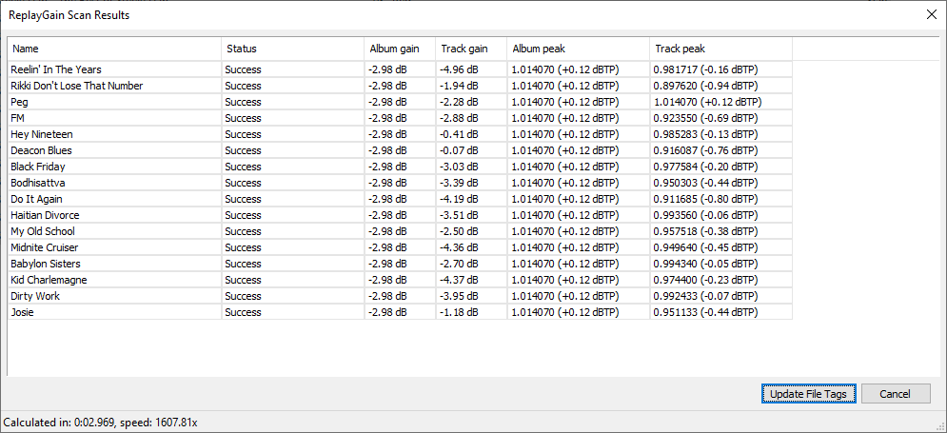Viewport: 947px width, 433px height.
Task: Click track peak 0.993560 (-0.06 dBTP)
Action: [705, 215]
